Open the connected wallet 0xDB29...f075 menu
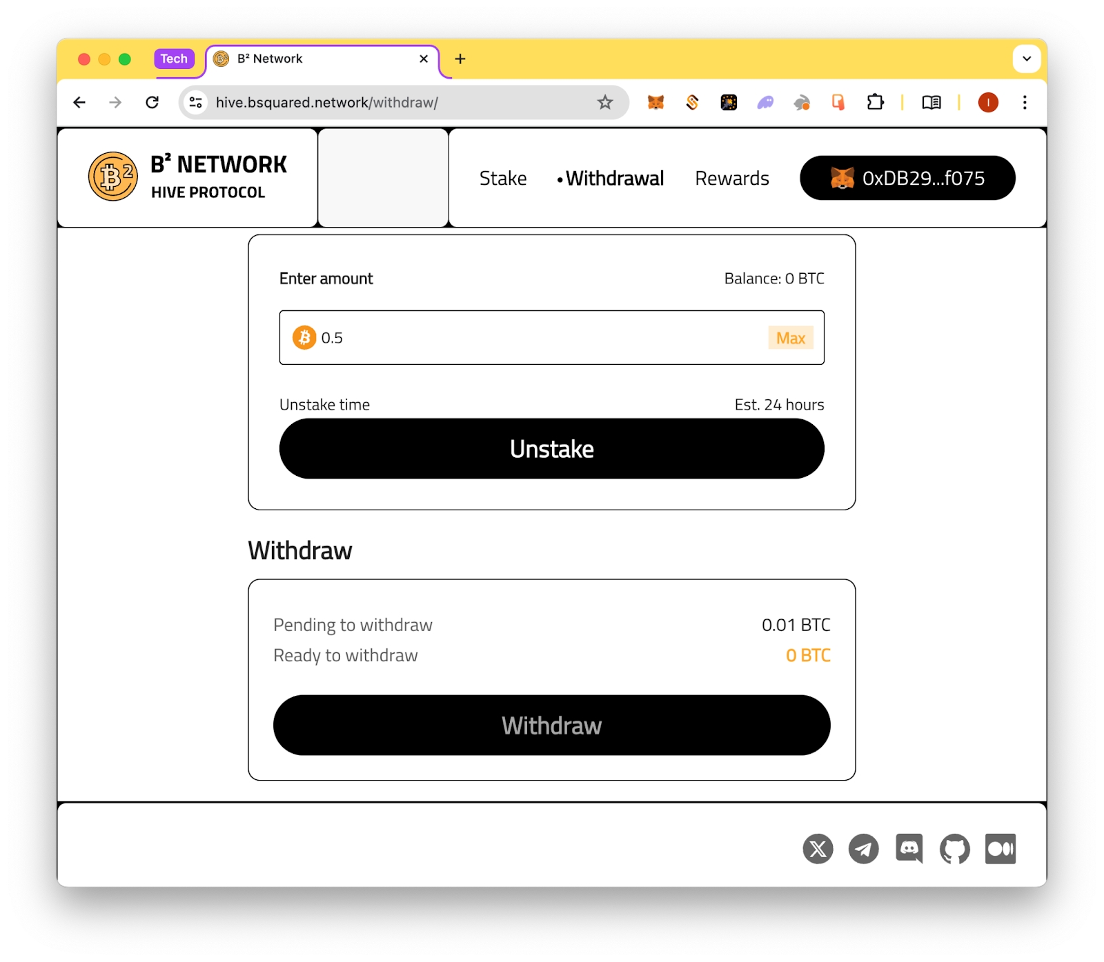This screenshot has height=962, width=1104. tap(907, 178)
